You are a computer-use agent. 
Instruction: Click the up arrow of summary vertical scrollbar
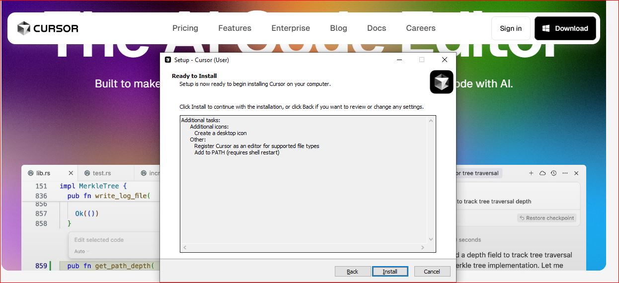[x=431, y=120]
